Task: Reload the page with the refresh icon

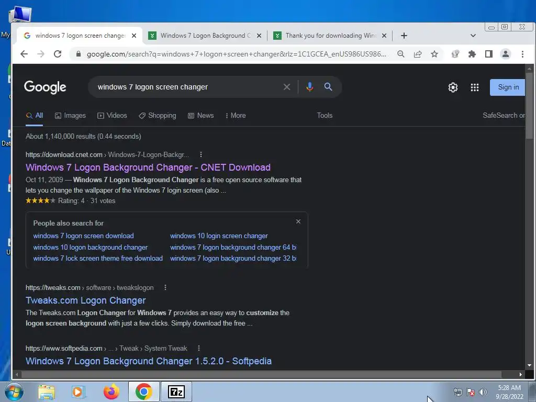Action: coord(58,54)
